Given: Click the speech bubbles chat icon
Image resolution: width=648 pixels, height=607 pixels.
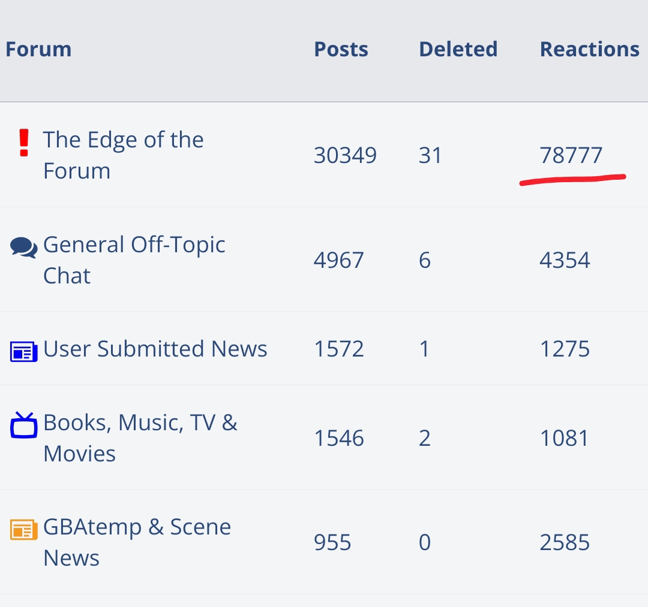Looking at the screenshot, I should (x=23, y=247).
